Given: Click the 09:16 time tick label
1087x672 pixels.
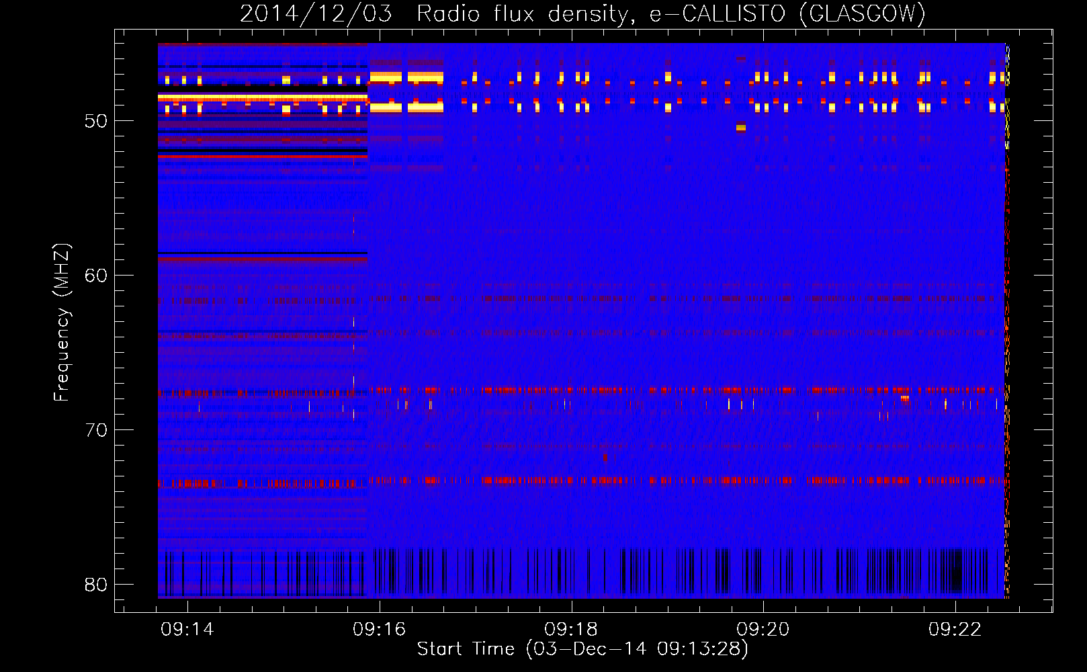Looking at the screenshot, I should click(x=380, y=630).
